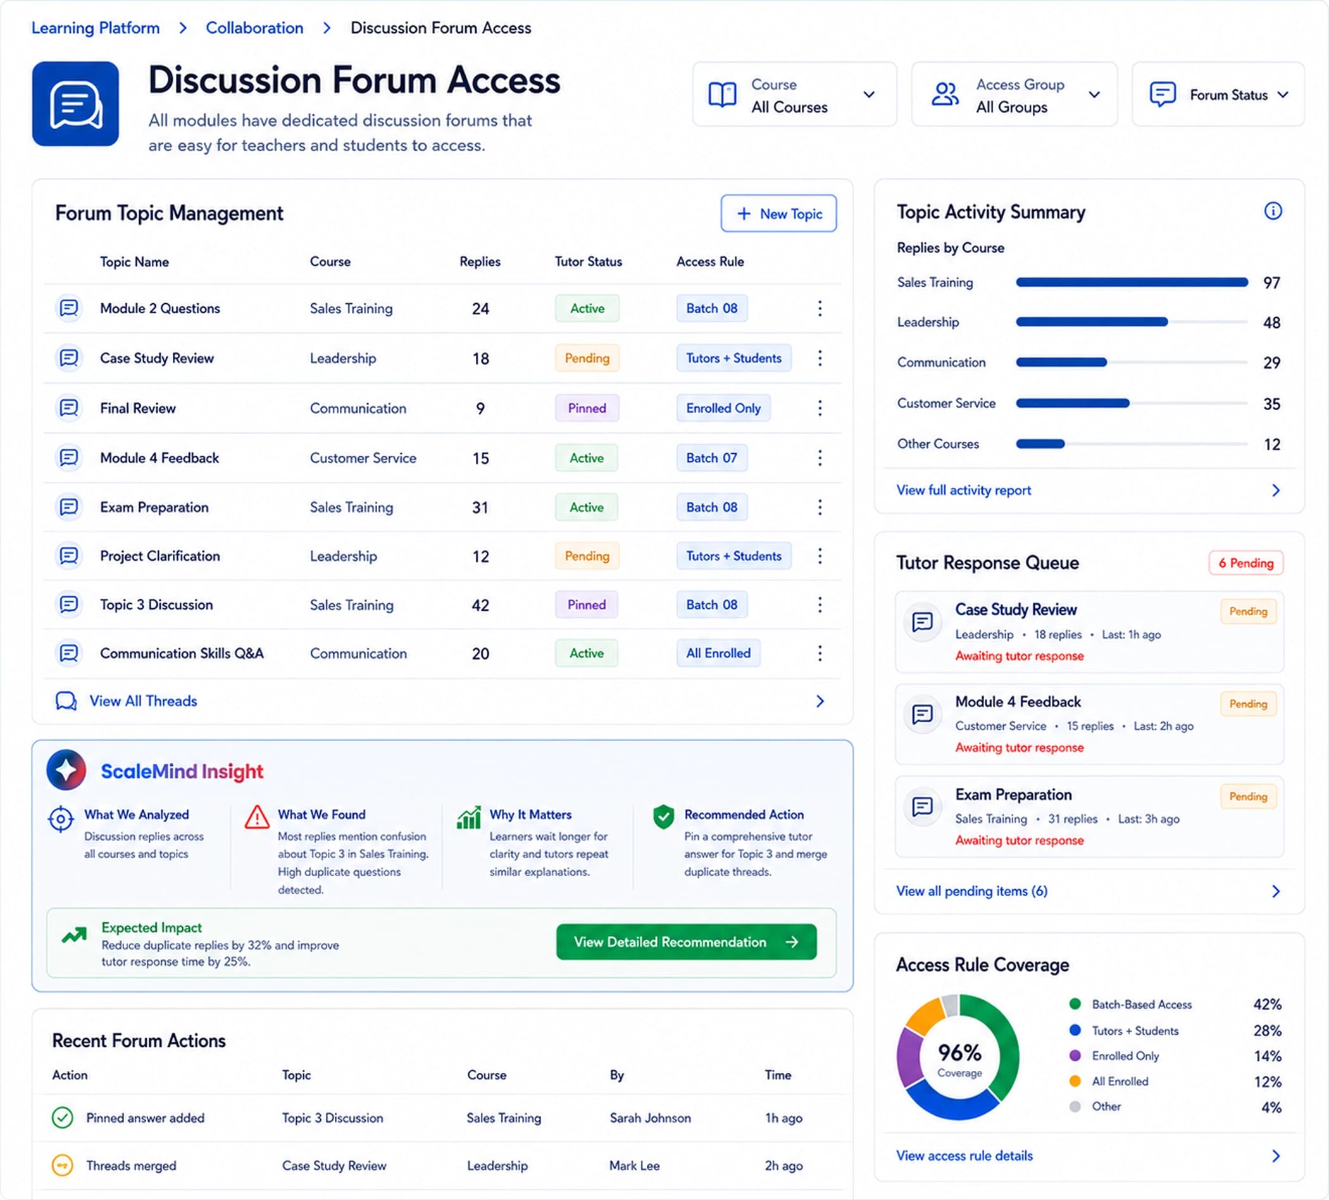Click the green Batch-Based Access legend dot
The width and height of the screenshot is (1329, 1200).
coord(1075,1004)
